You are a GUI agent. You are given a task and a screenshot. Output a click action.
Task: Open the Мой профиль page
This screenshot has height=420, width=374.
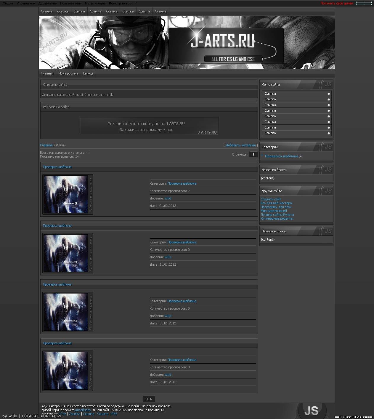pos(68,73)
